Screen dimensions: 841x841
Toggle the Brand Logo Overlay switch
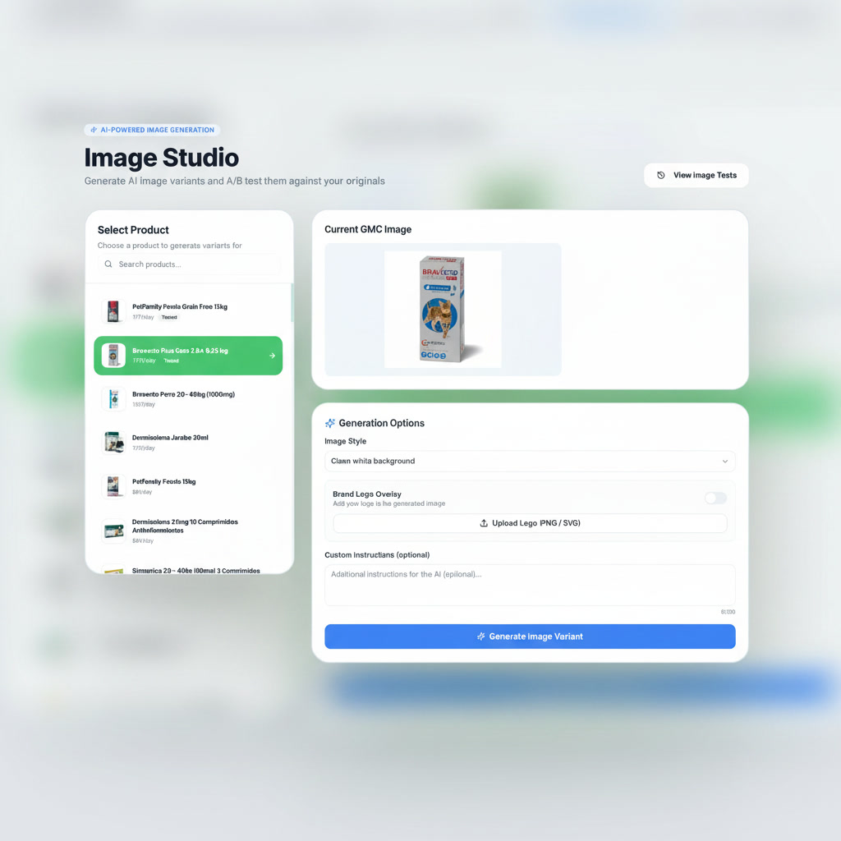click(715, 499)
